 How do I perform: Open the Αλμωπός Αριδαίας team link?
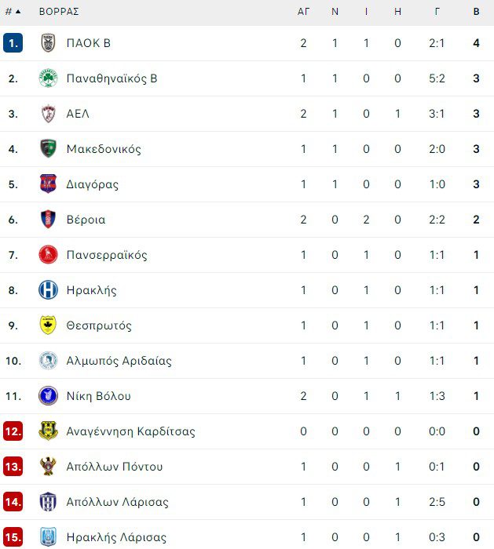(119, 361)
